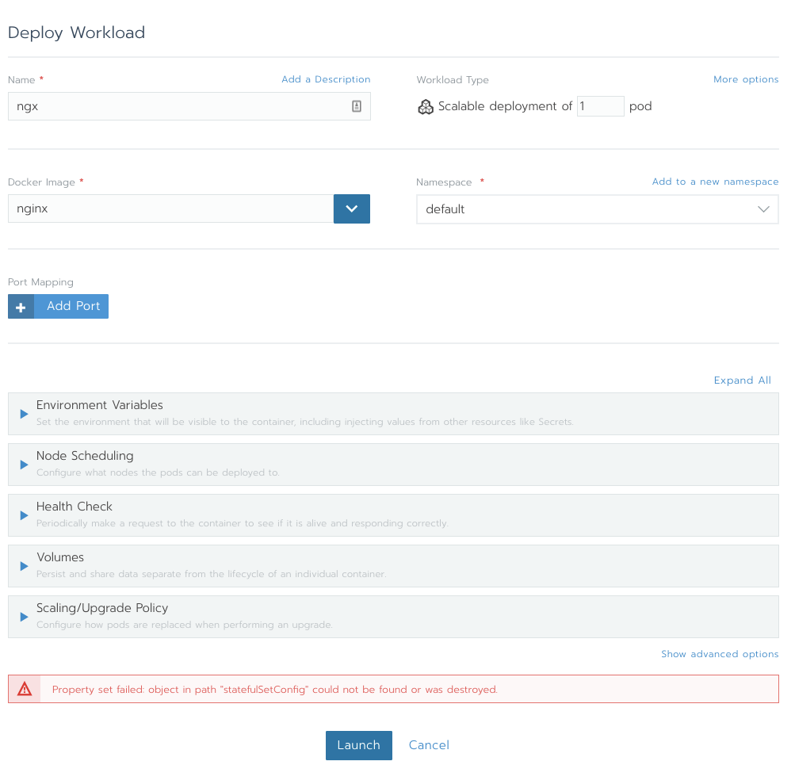Click Add a Description link
The height and width of the screenshot is (765, 795).
[326, 79]
